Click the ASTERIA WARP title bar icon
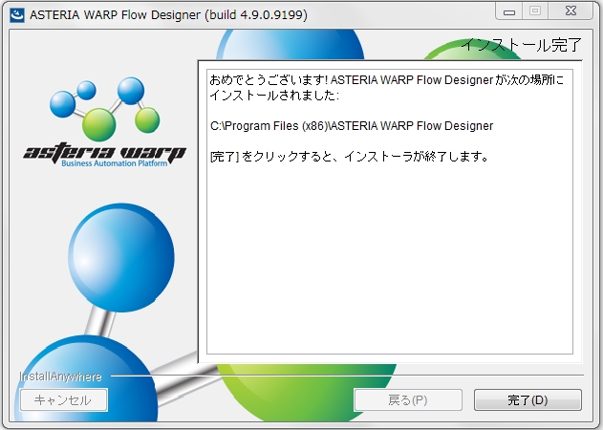Viewport: 603px width, 430px height. 17,15
